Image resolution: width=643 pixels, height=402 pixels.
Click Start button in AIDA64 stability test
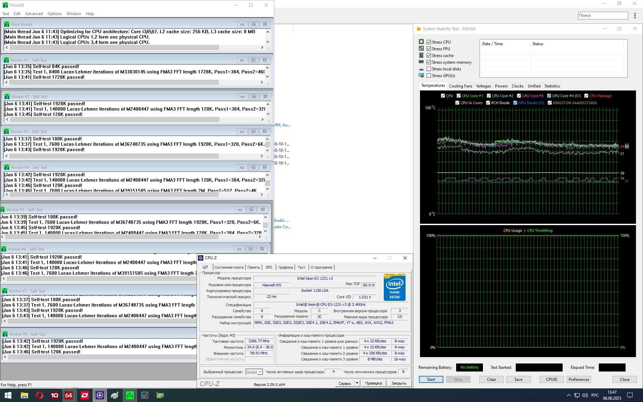point(431,380)
